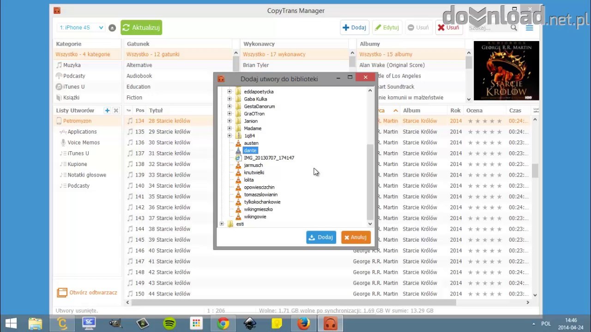This screenshot has height=332, width=591.
Task: Click the magnifier icon in the search box
Action: (x=513, y=28)
